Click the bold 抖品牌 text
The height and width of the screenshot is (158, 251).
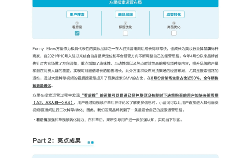pyautogui.click(x=205, y=49)
